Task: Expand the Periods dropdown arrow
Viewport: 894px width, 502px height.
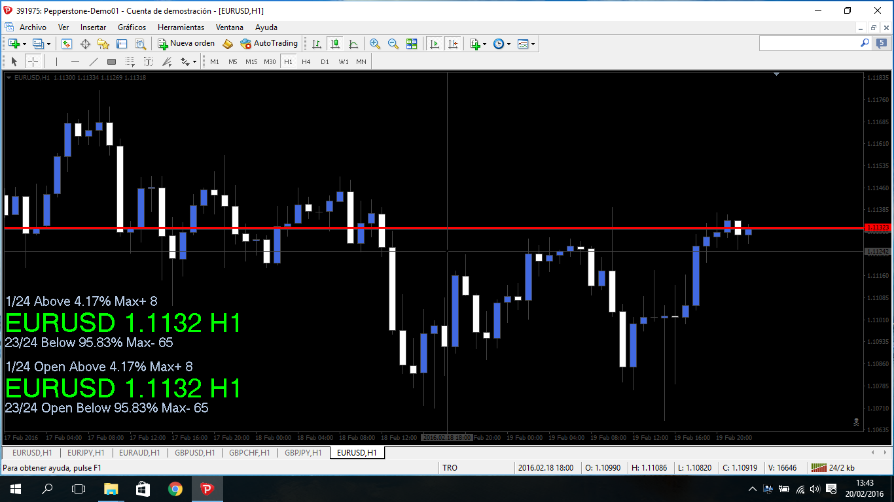Action: point(509,44)
